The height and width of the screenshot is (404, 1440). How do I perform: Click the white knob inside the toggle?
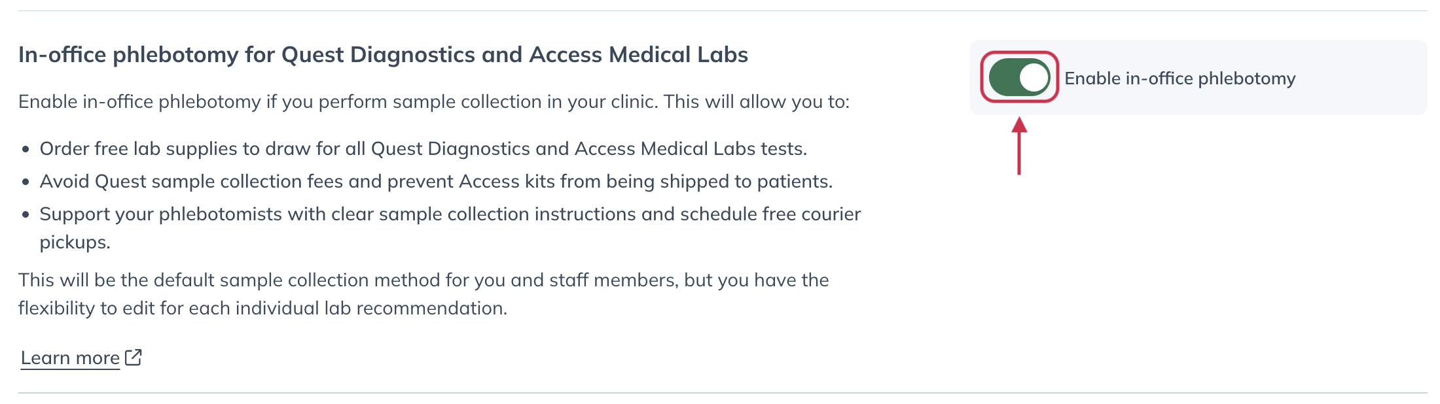pyautogui.click(x=1033, y=77)
